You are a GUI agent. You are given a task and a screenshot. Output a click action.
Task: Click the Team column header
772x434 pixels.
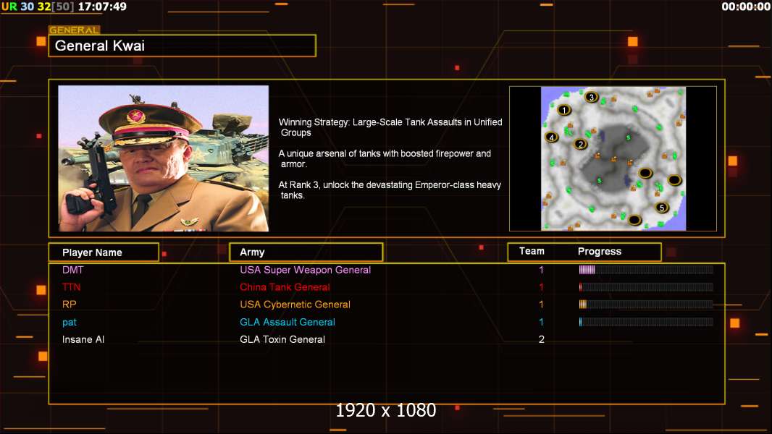[532, 251]
